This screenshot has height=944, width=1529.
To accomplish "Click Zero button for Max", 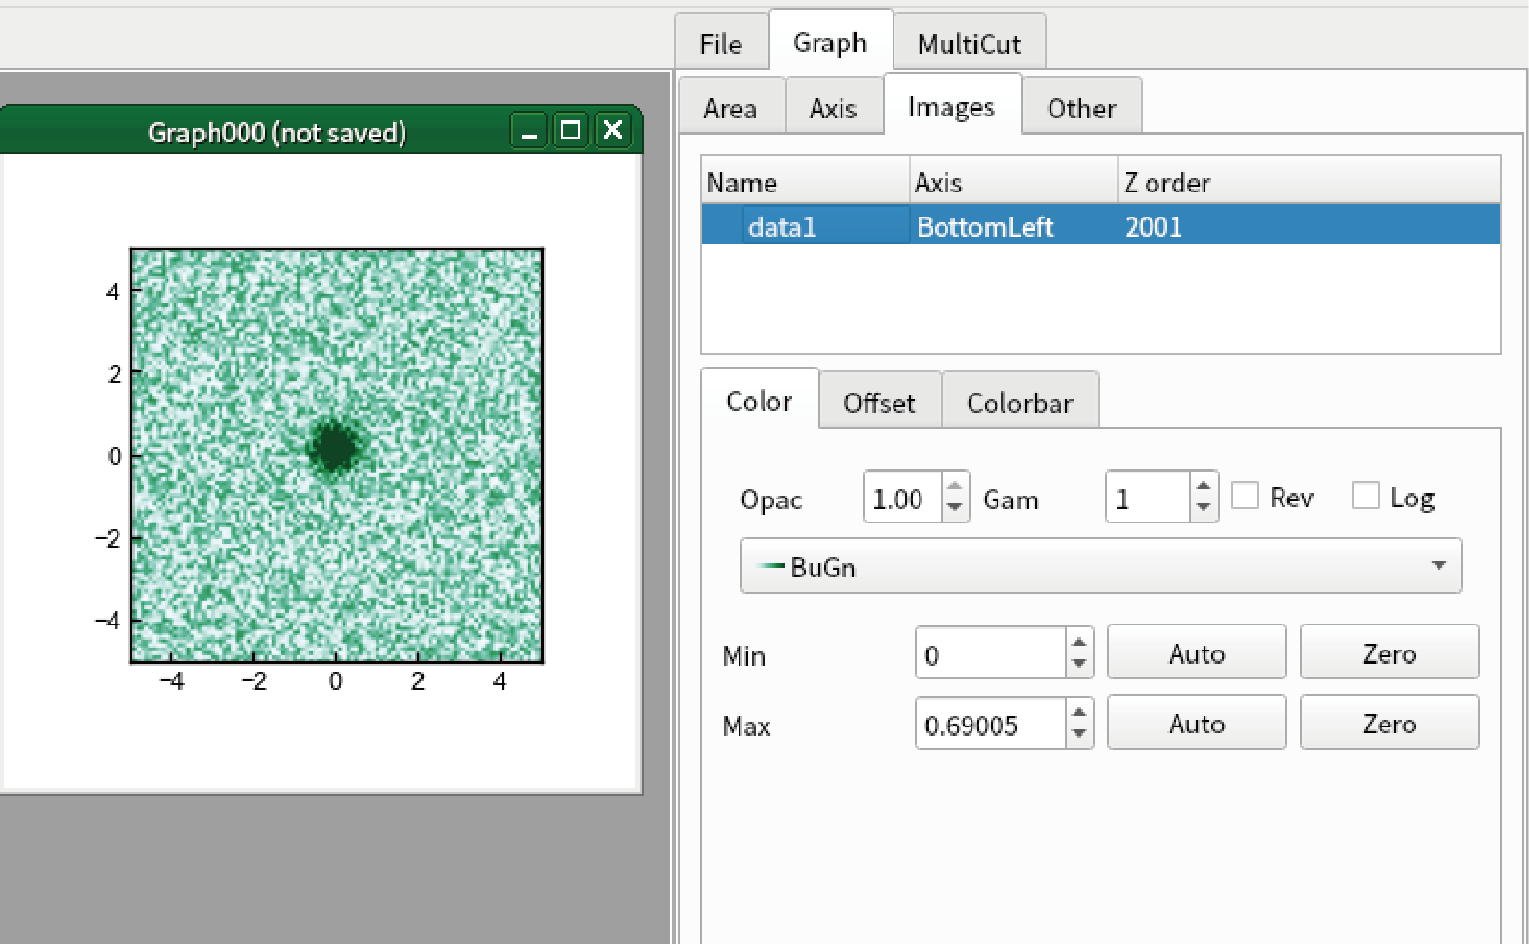I will (x=1389, y=724).
